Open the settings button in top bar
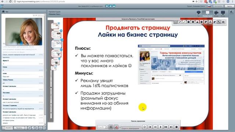235x132 pixels. (218, 6)
